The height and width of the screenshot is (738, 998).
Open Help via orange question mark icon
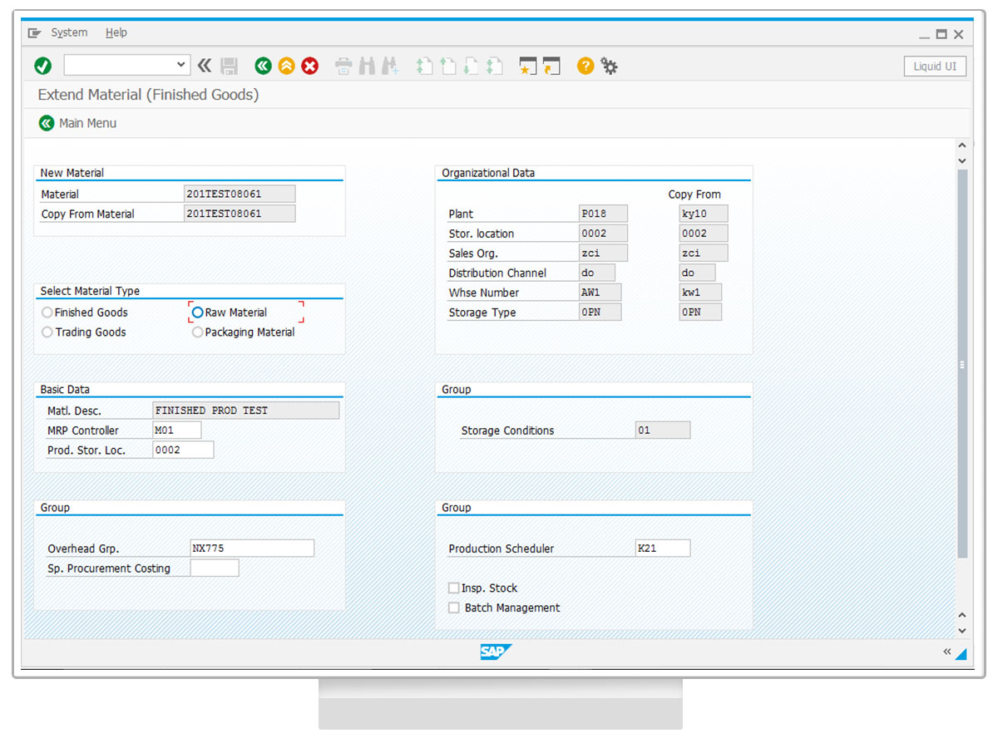(585, 66)
